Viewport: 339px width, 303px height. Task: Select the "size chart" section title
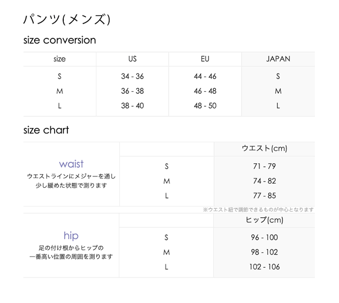(46, 130)
